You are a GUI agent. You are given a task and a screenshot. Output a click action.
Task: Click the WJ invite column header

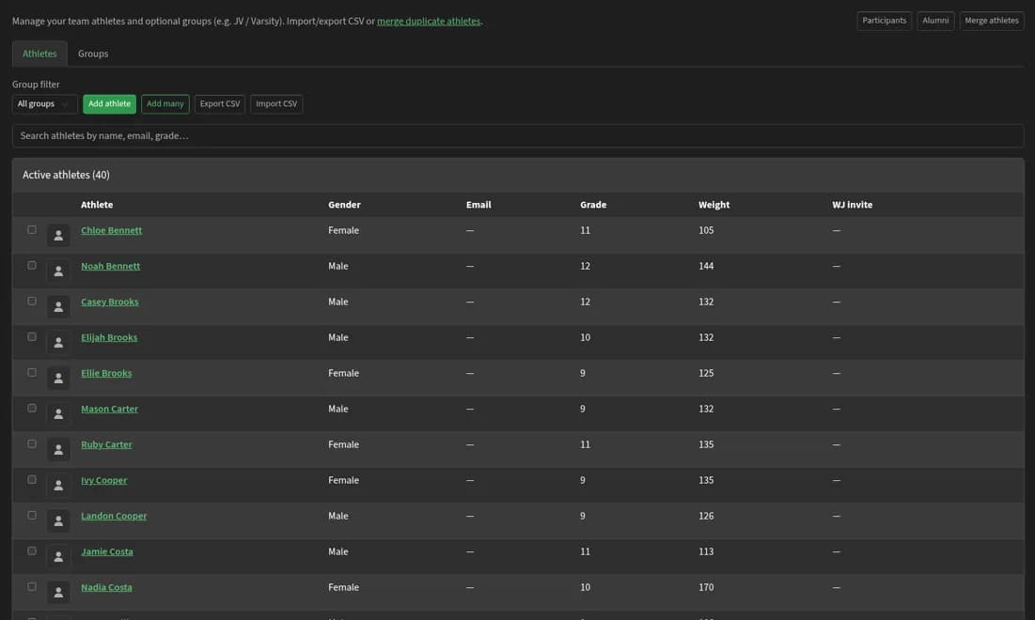click(x=852, y=205)
